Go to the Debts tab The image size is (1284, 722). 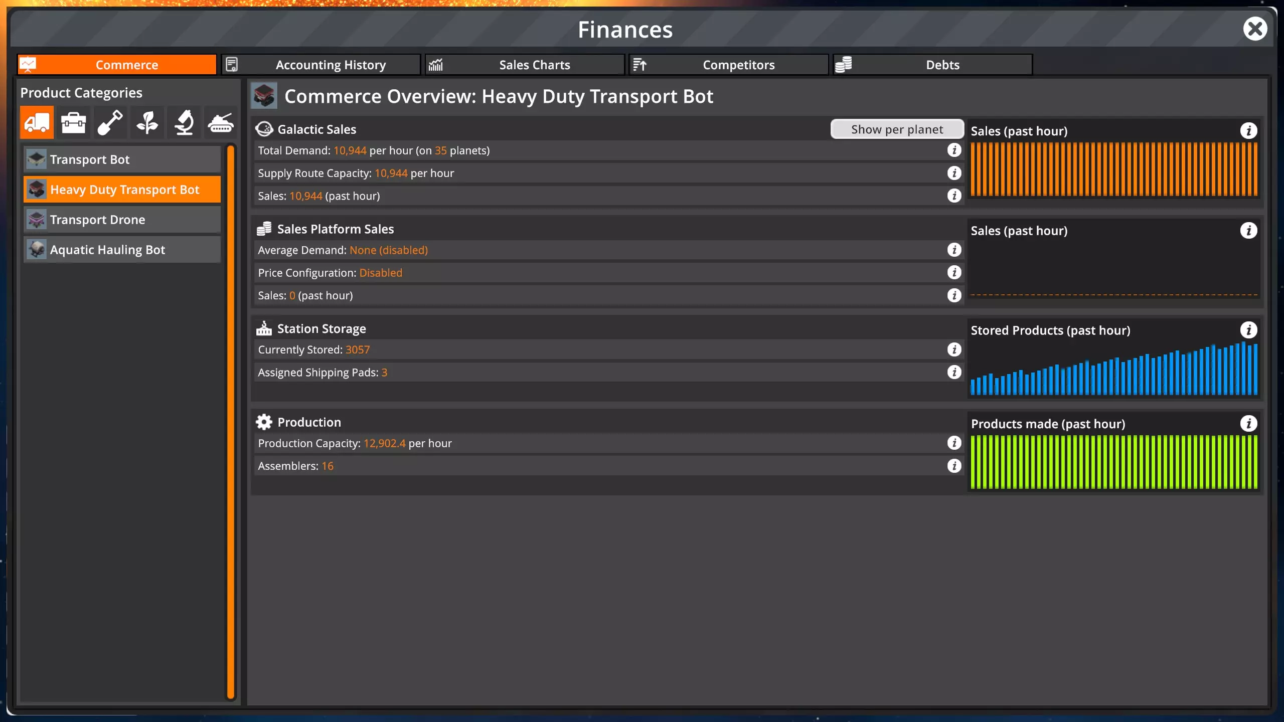point(933,65)
